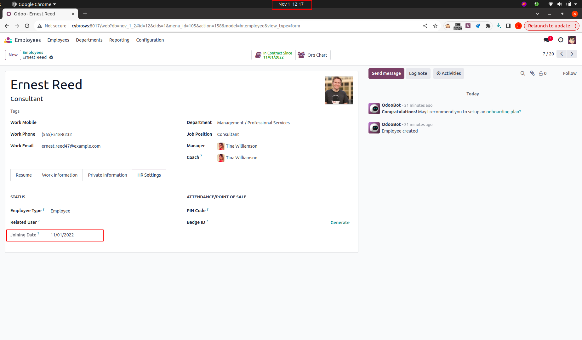This screenshot has width=582, height=340.
Task: Open the onboarding plan link
Action: [504, 112]
